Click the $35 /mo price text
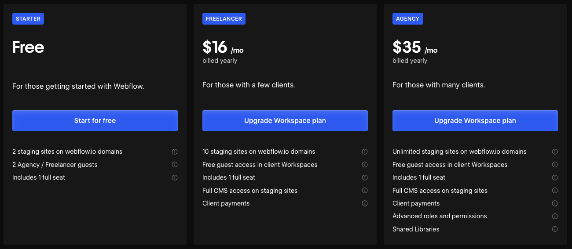The image size is (572, 249). click(x=414, y=47)
